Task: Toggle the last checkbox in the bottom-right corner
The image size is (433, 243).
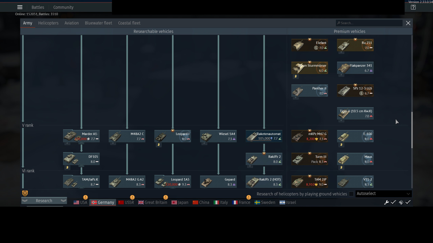Action: coord(408,203)
